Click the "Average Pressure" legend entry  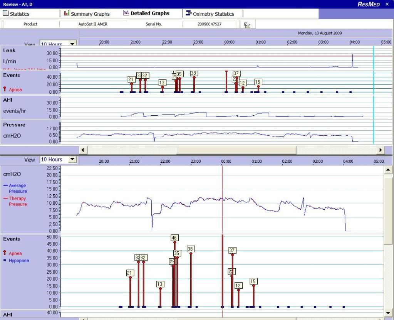coord(15,188)
